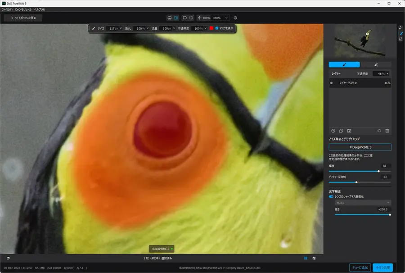Click the ライトボックスに戻る button
This screenshot has height=273, width=405.
(x=23, y=18)
